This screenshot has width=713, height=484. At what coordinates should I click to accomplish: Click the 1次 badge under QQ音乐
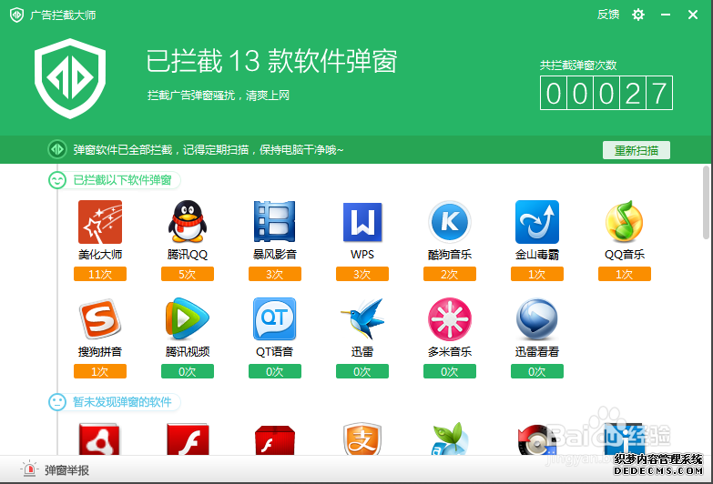(x=625, y=274)
